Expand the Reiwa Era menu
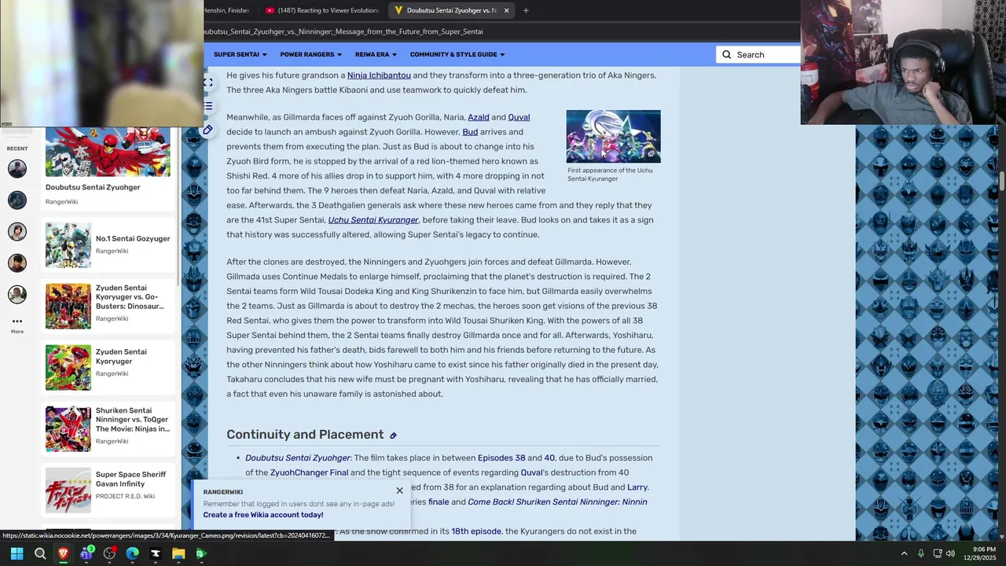 click(x=376, y=54)
